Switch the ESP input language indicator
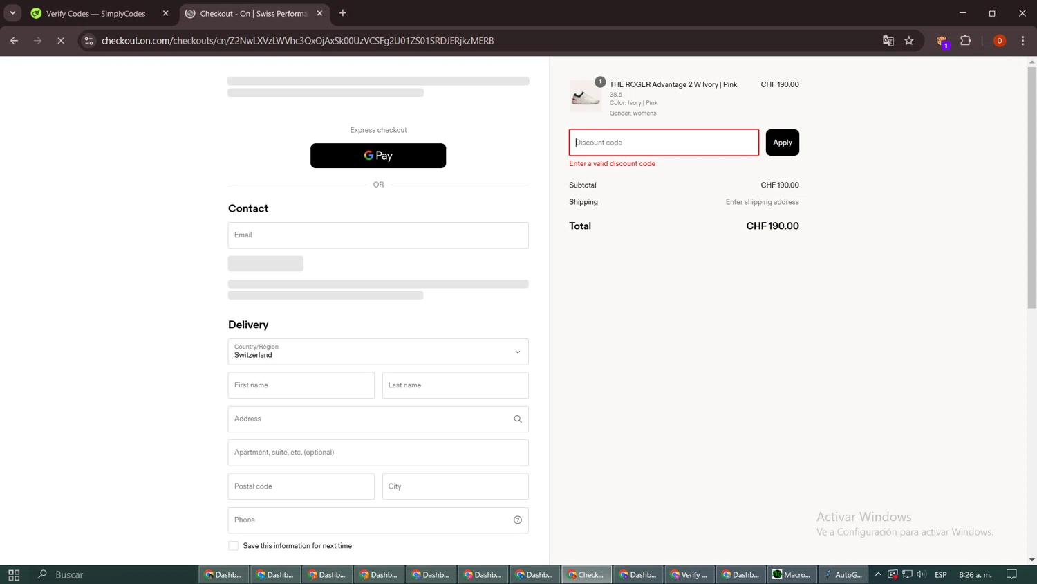The height and width of the screenshot is (584, 1037). (x=940, y=574)
